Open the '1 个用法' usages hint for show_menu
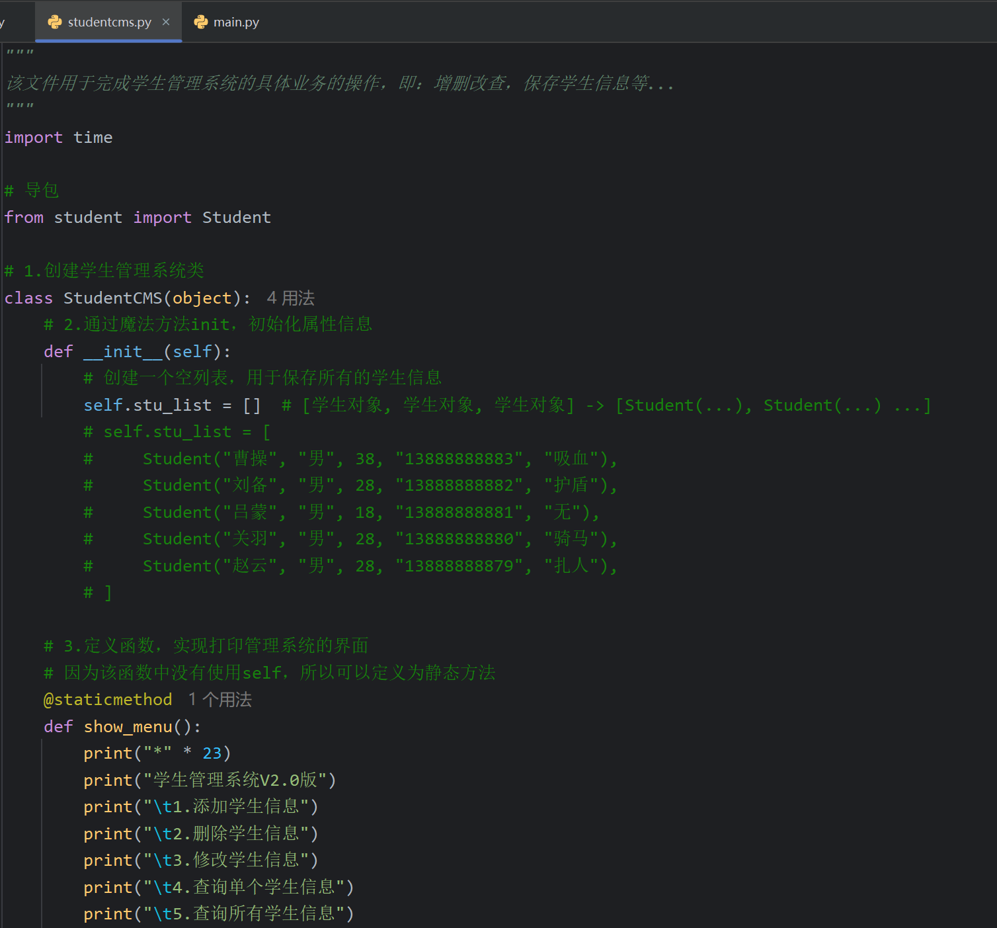Viewport: 997px width, 928px height. coord(219,700)
